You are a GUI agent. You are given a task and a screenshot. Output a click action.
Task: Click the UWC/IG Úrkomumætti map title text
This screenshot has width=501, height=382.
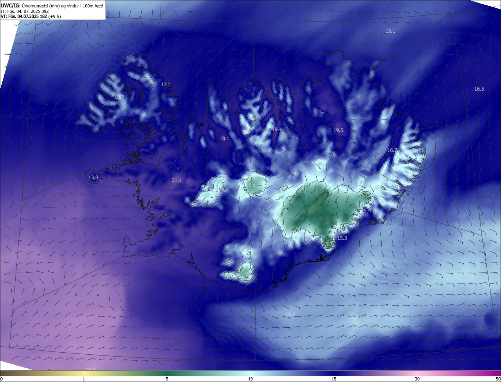click(x=52, y=5)
